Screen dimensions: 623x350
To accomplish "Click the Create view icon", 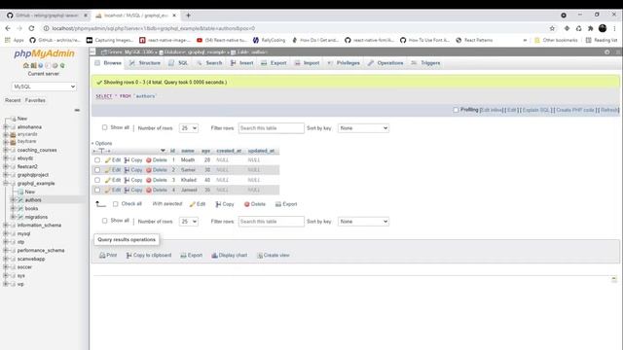I will (x=260, y=255).
